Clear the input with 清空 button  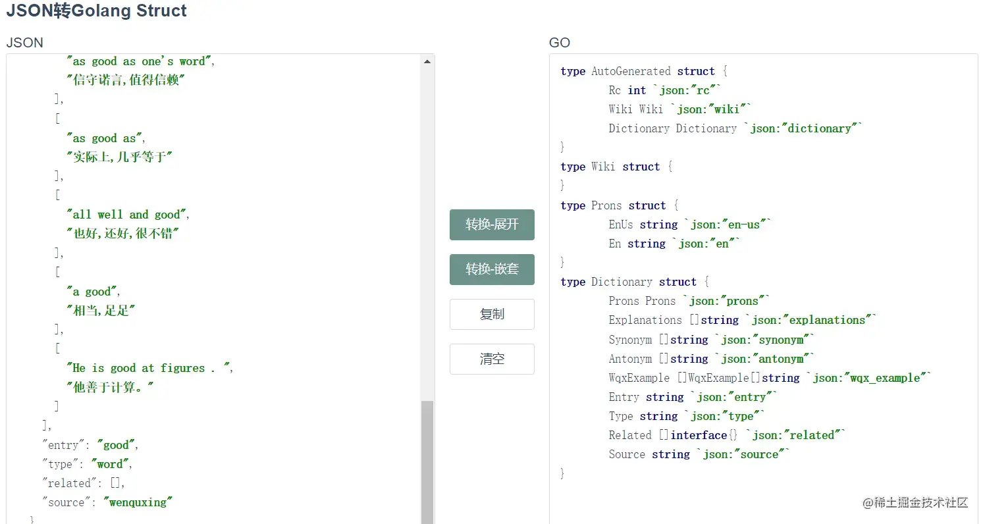[x=492, y=359]
